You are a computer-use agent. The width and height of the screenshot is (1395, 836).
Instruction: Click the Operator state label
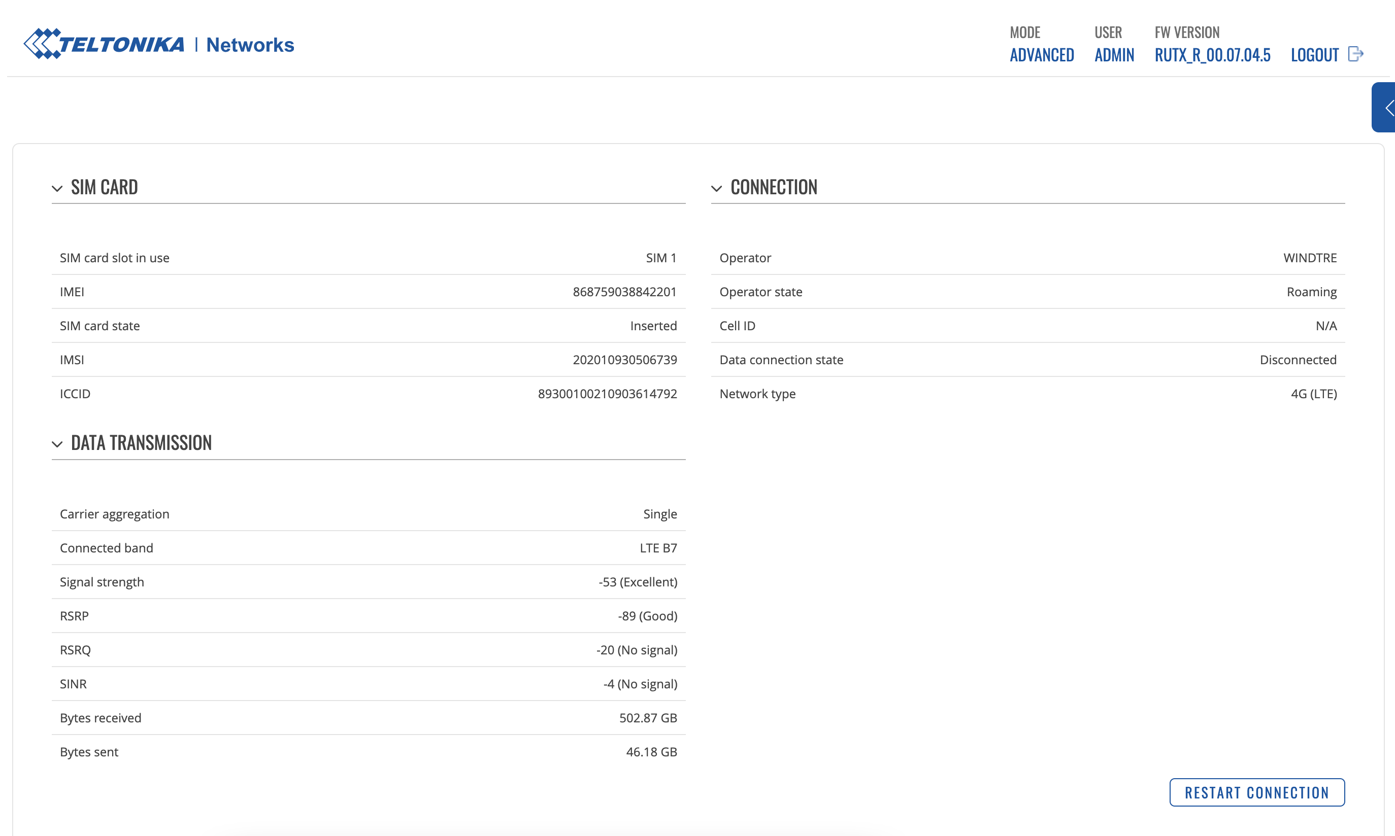pos(761,292)
